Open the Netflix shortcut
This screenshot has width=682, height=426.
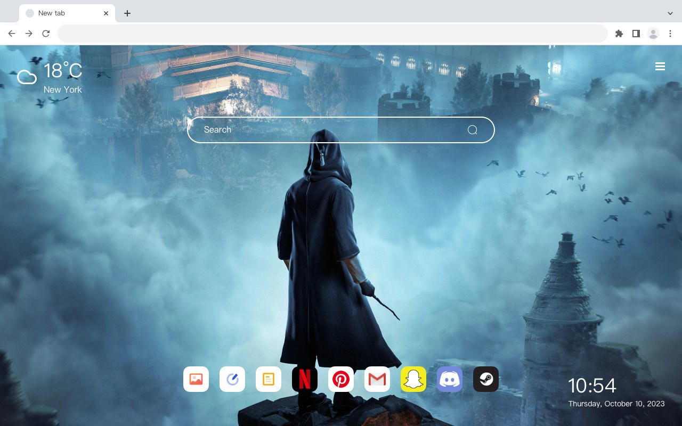[x=305, y=379]
